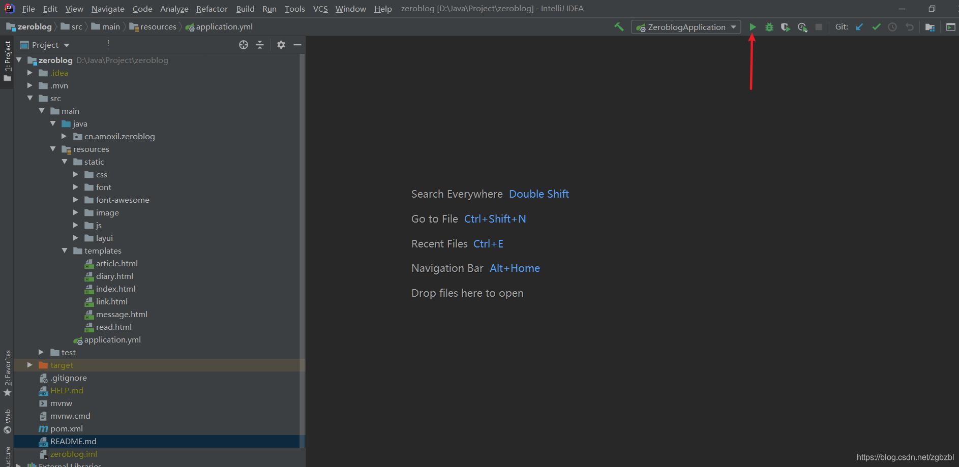This screenshot has width=959, height=467.
Task: Expand the target folder arrow
Action: pos(30,365)
